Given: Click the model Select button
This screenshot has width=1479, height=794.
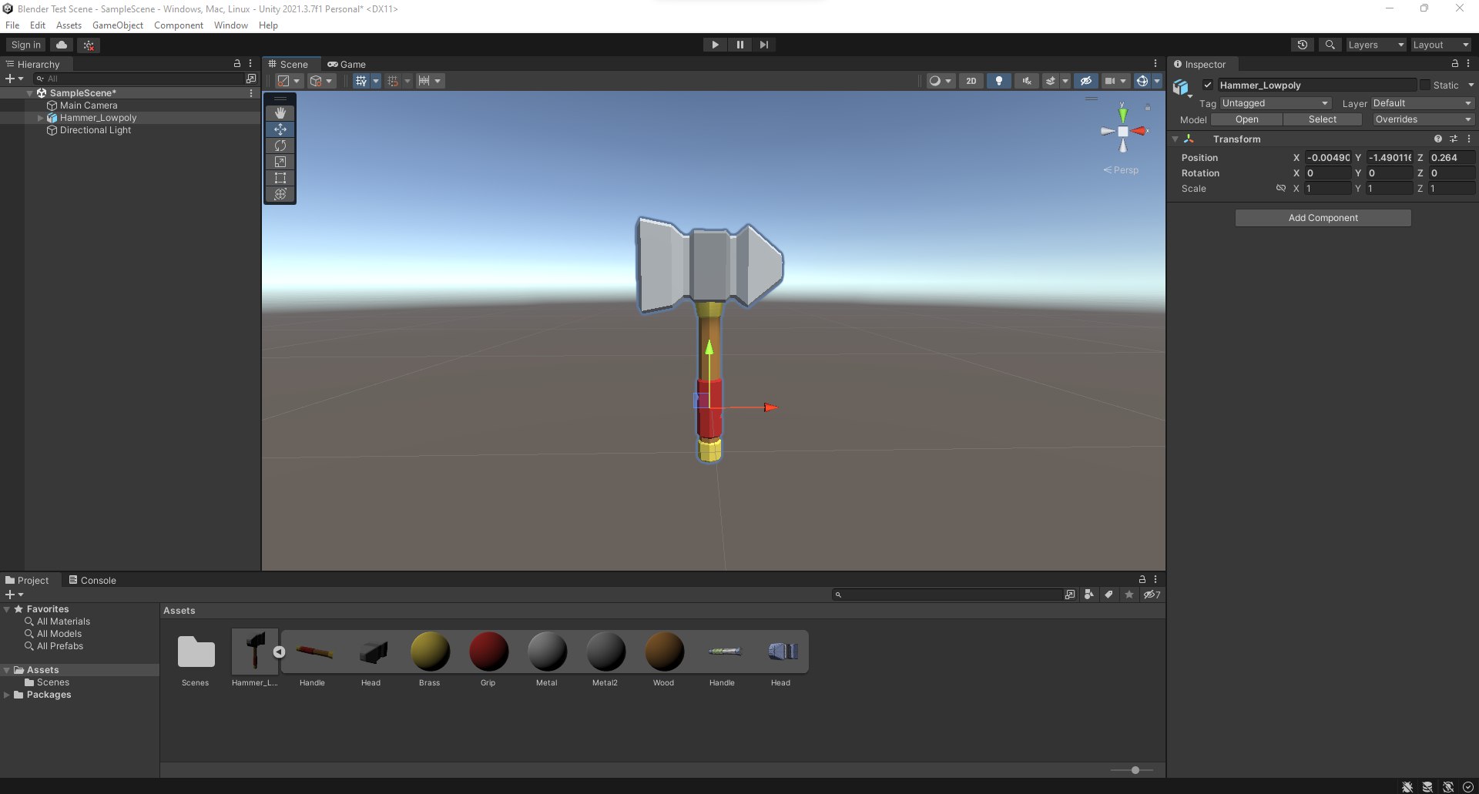Looking at the screenshot, I should (x=1322, y=119).
